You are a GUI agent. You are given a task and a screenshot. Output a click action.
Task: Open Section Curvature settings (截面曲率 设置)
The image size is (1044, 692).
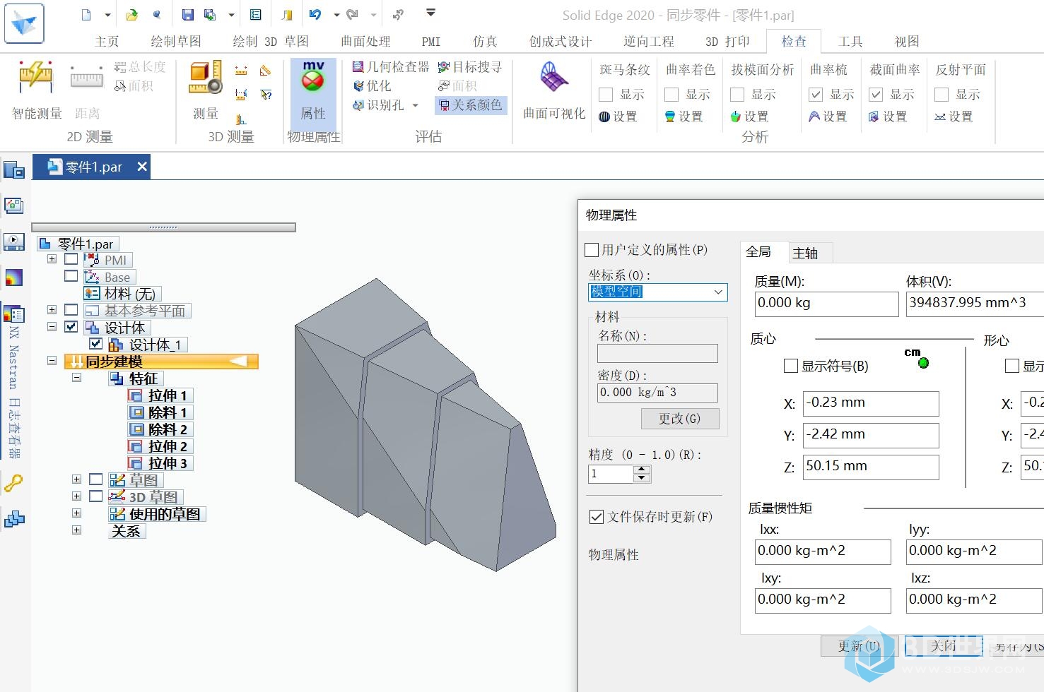tap(888, 117)
